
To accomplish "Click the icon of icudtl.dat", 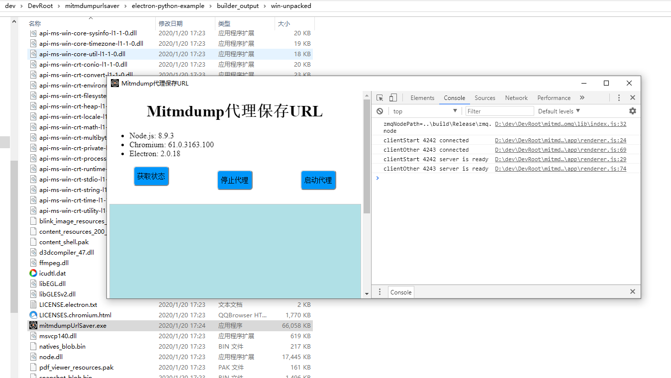I will 33,273.
